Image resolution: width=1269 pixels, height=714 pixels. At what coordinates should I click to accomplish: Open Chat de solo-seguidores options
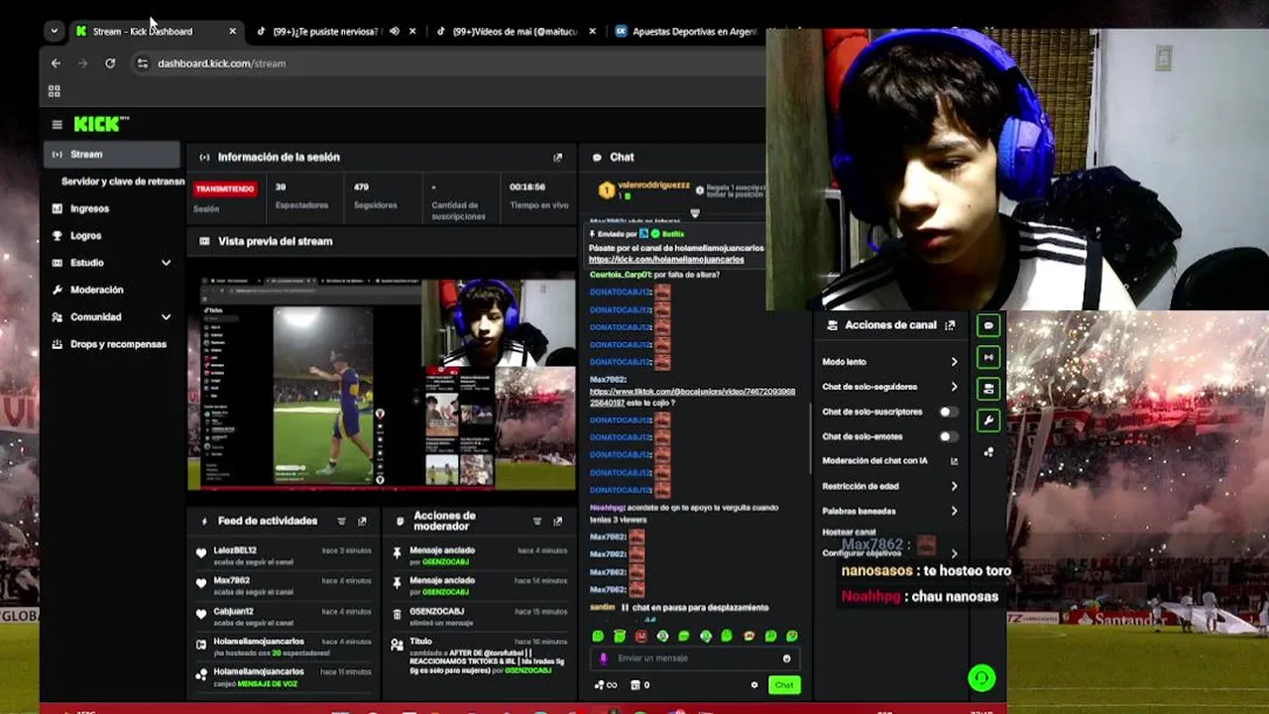890,387
